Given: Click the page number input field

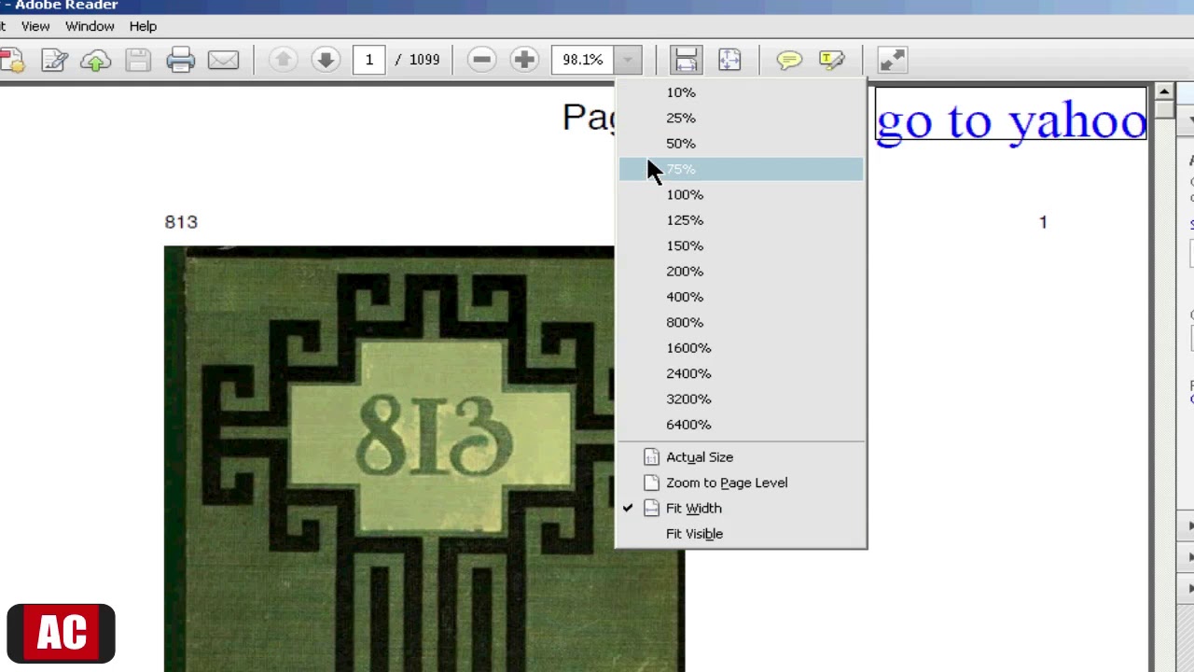Looking at the screenshot, I should (369, 60).
